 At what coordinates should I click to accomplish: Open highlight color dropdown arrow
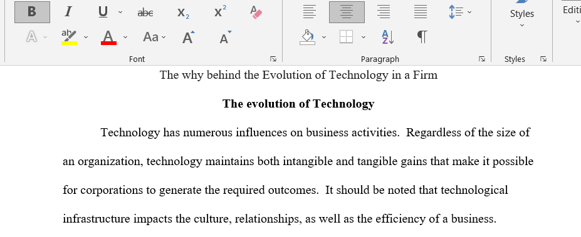pyautogui.click(x=86, y=37)
